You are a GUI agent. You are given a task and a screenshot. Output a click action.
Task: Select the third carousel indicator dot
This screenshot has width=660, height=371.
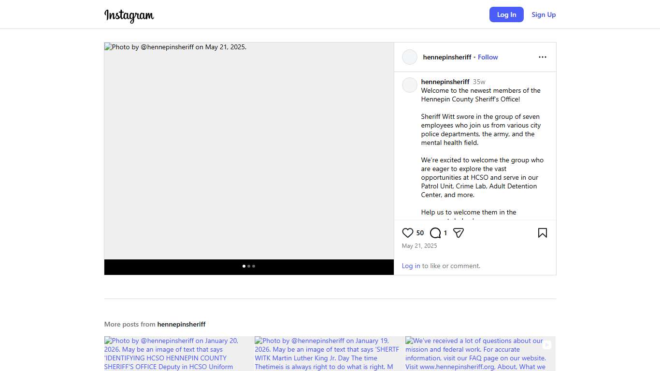[x=254, y=266]
